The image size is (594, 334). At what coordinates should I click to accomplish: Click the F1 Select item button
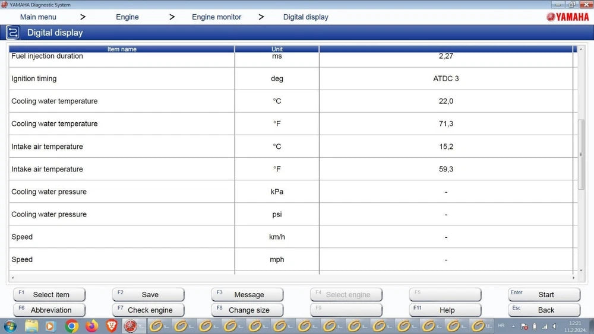click(49, 294)
